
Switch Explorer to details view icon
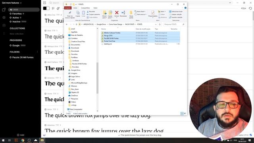[182, 114]
